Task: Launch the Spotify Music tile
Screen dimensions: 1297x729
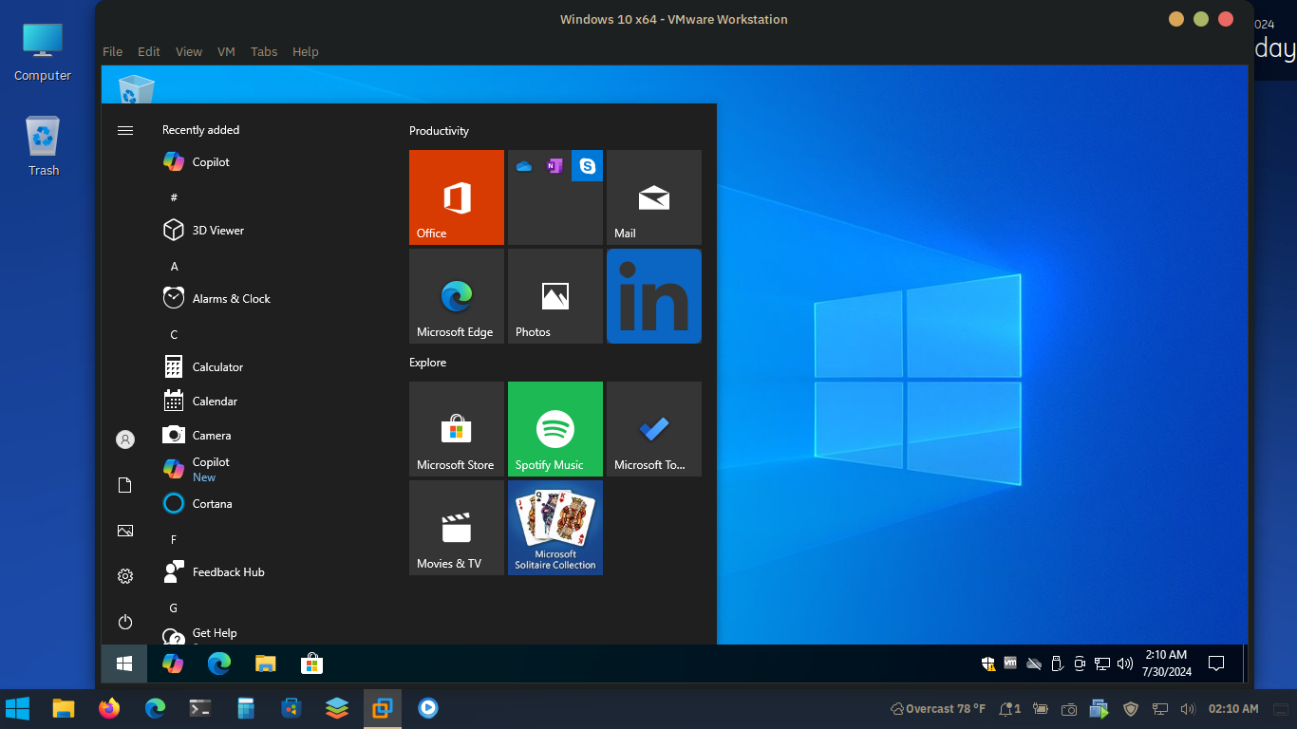Action: (x=555, y=429)
